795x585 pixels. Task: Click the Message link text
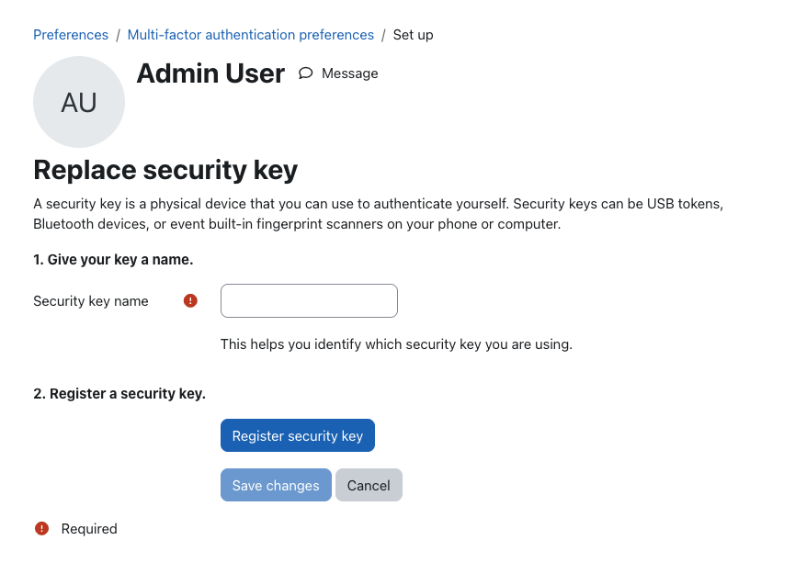[350, 73]
